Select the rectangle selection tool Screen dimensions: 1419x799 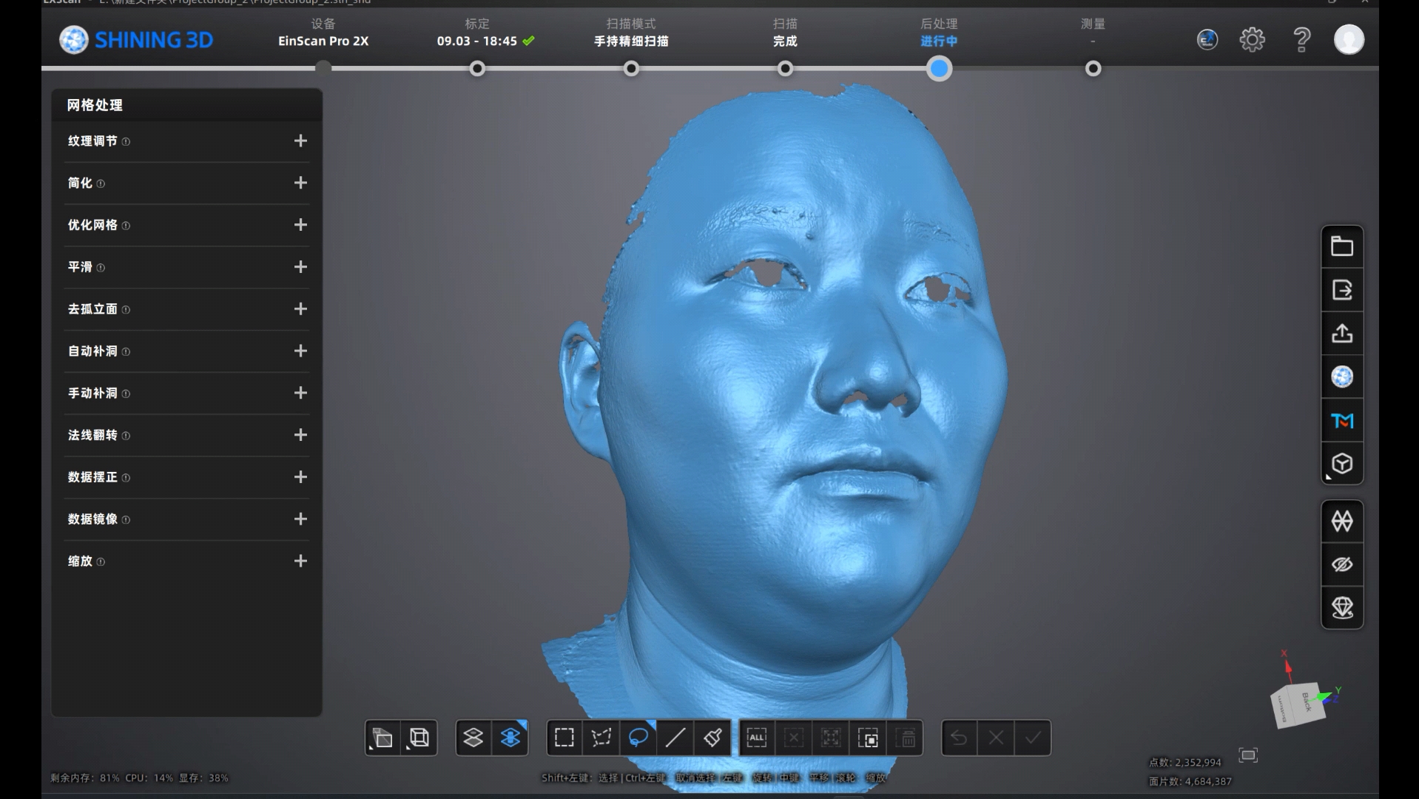point(564,738)
